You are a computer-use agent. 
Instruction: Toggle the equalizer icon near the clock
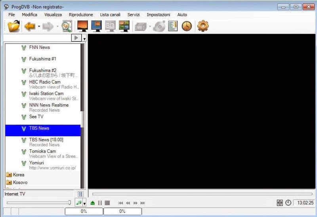(x=280, y=203)
